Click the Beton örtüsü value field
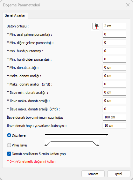The height and width of the screenshot is (180, 133). click(114, 26)
